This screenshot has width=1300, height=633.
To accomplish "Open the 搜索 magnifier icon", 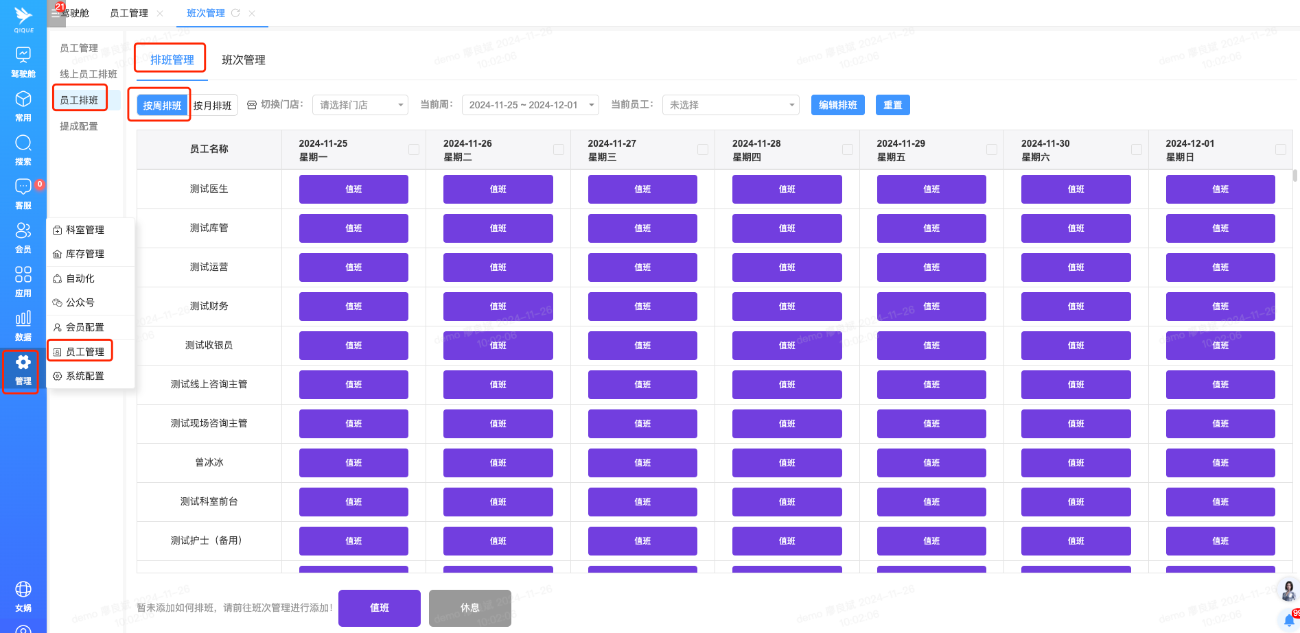I will click(x=23, y=143).
